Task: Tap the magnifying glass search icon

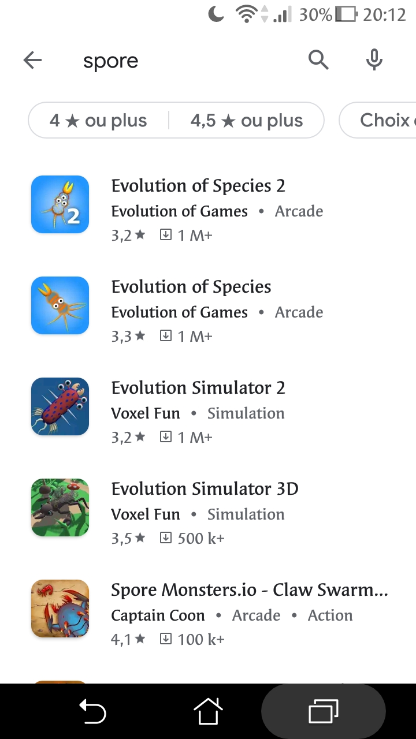Action: click(318, 59)
